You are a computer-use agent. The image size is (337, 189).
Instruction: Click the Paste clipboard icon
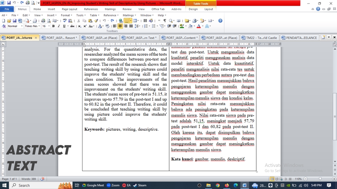pyautogui.click(x=90, y=21)
